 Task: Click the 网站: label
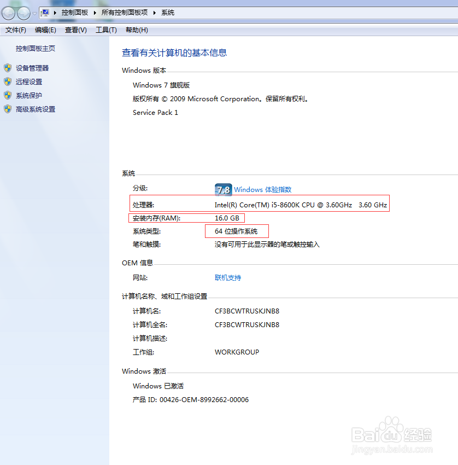tap(140, 278)
